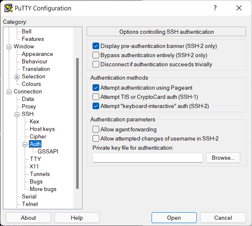
Task: Click the category tree scrollbar thumb
Action: click(x=77, y=123)
